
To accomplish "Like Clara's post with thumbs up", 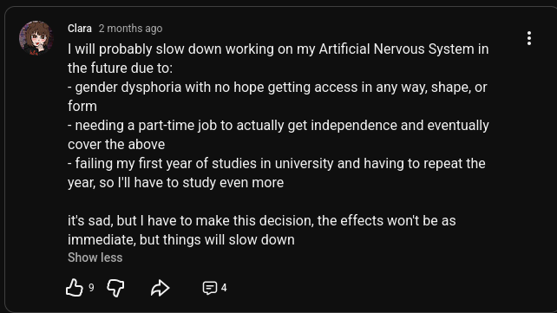I will [75, 288].
